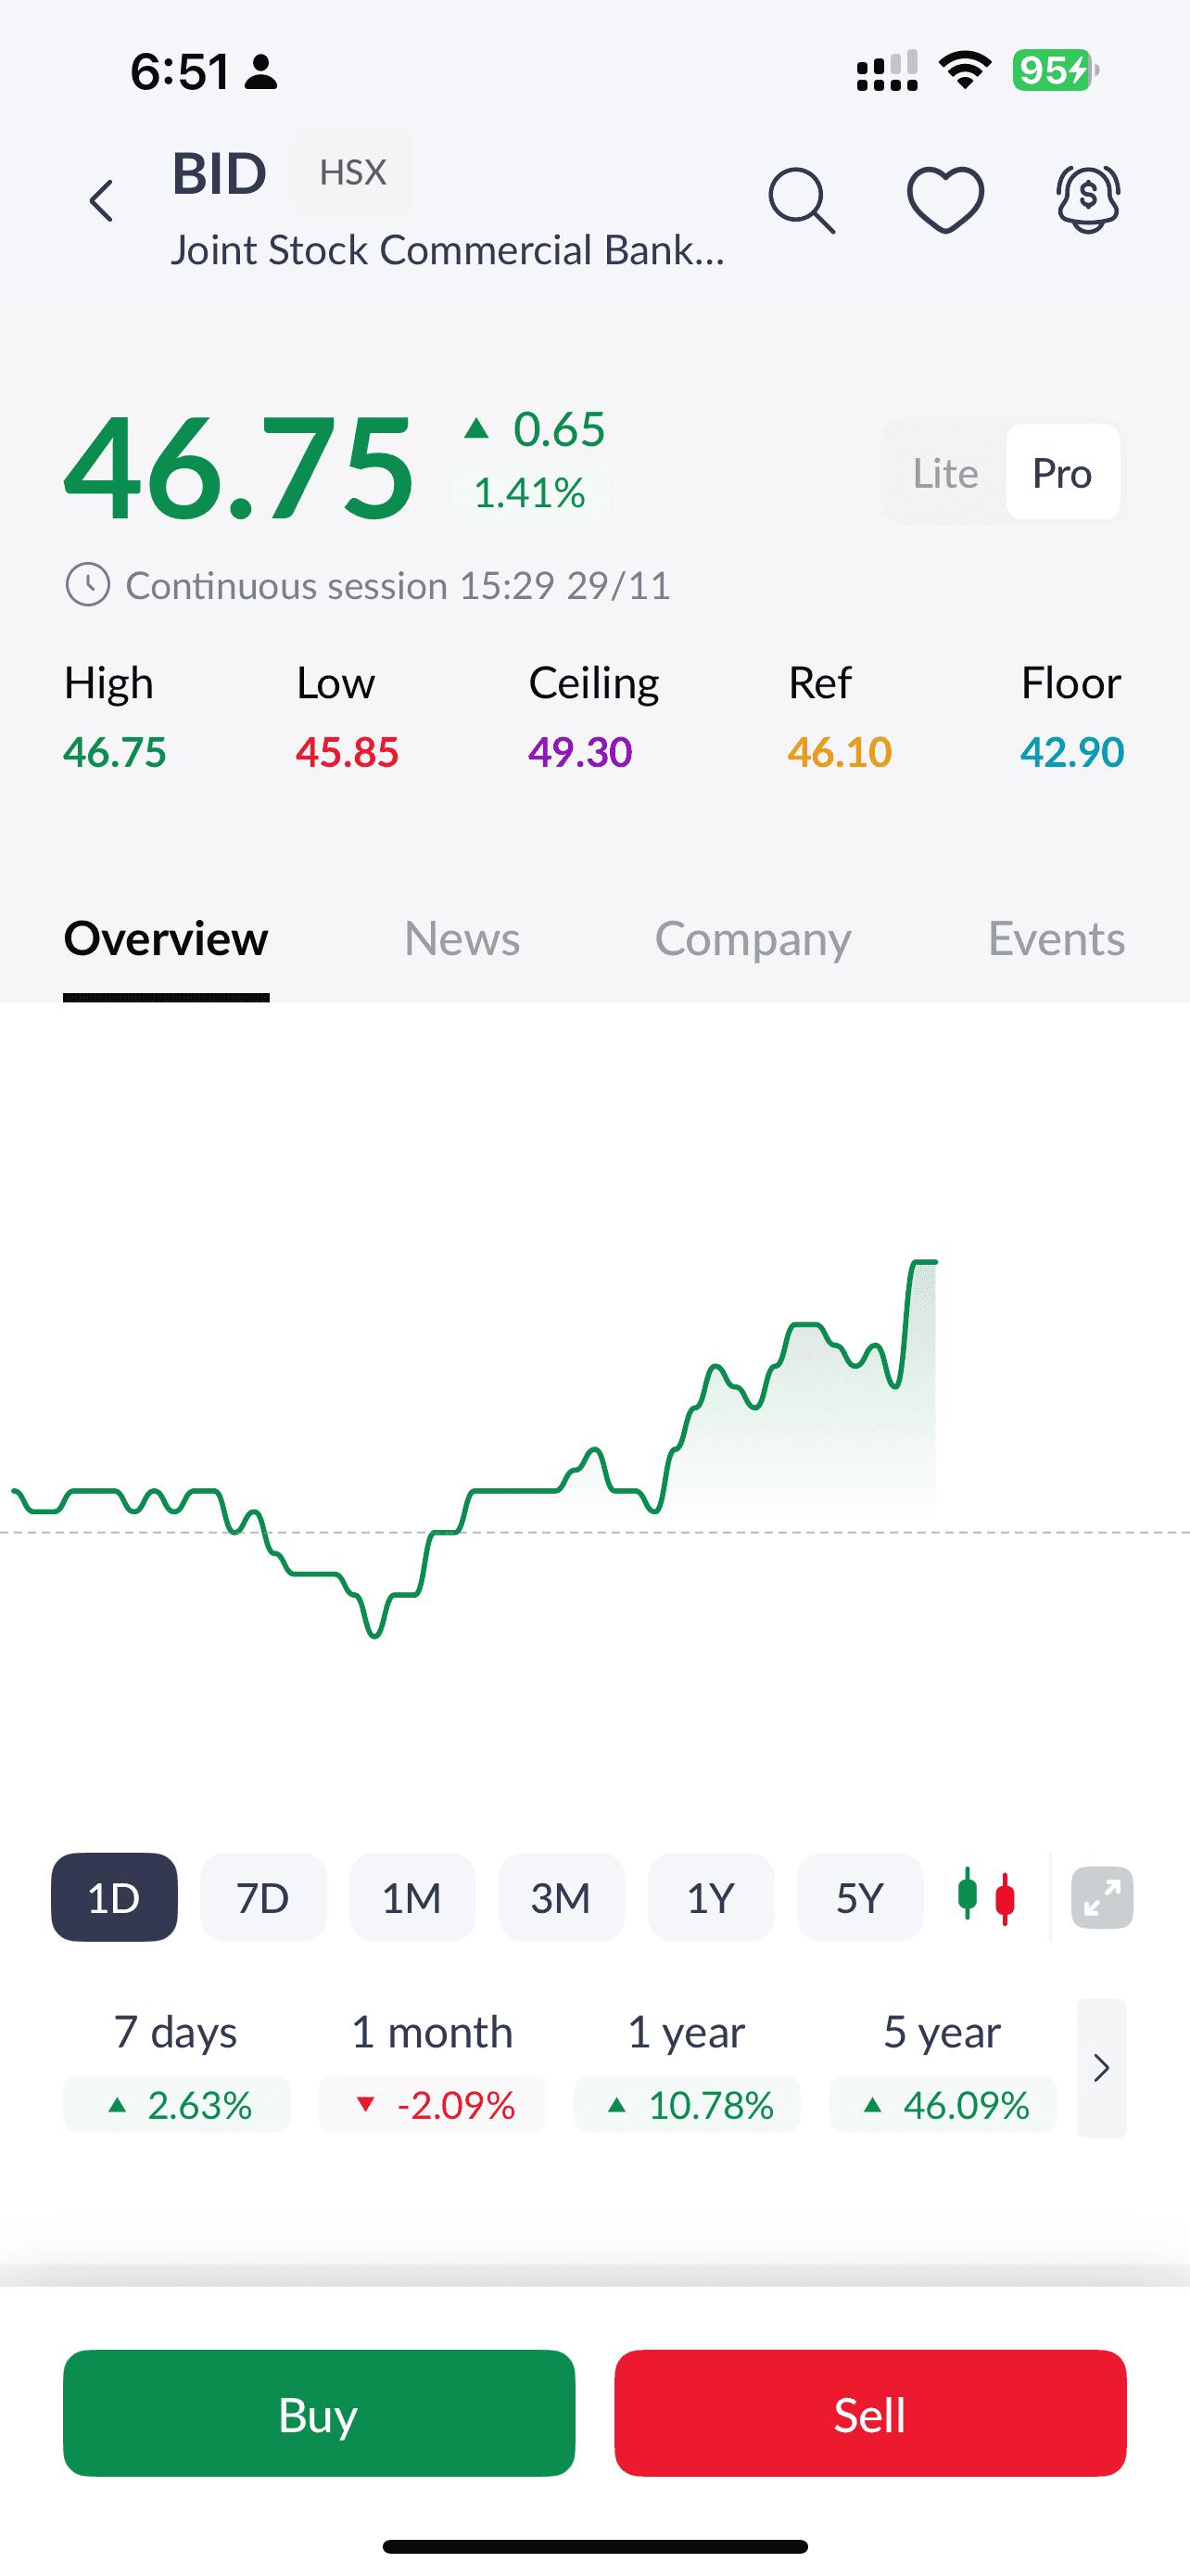Open the News tab
Screen dimensions: 1190x2576
462,939
